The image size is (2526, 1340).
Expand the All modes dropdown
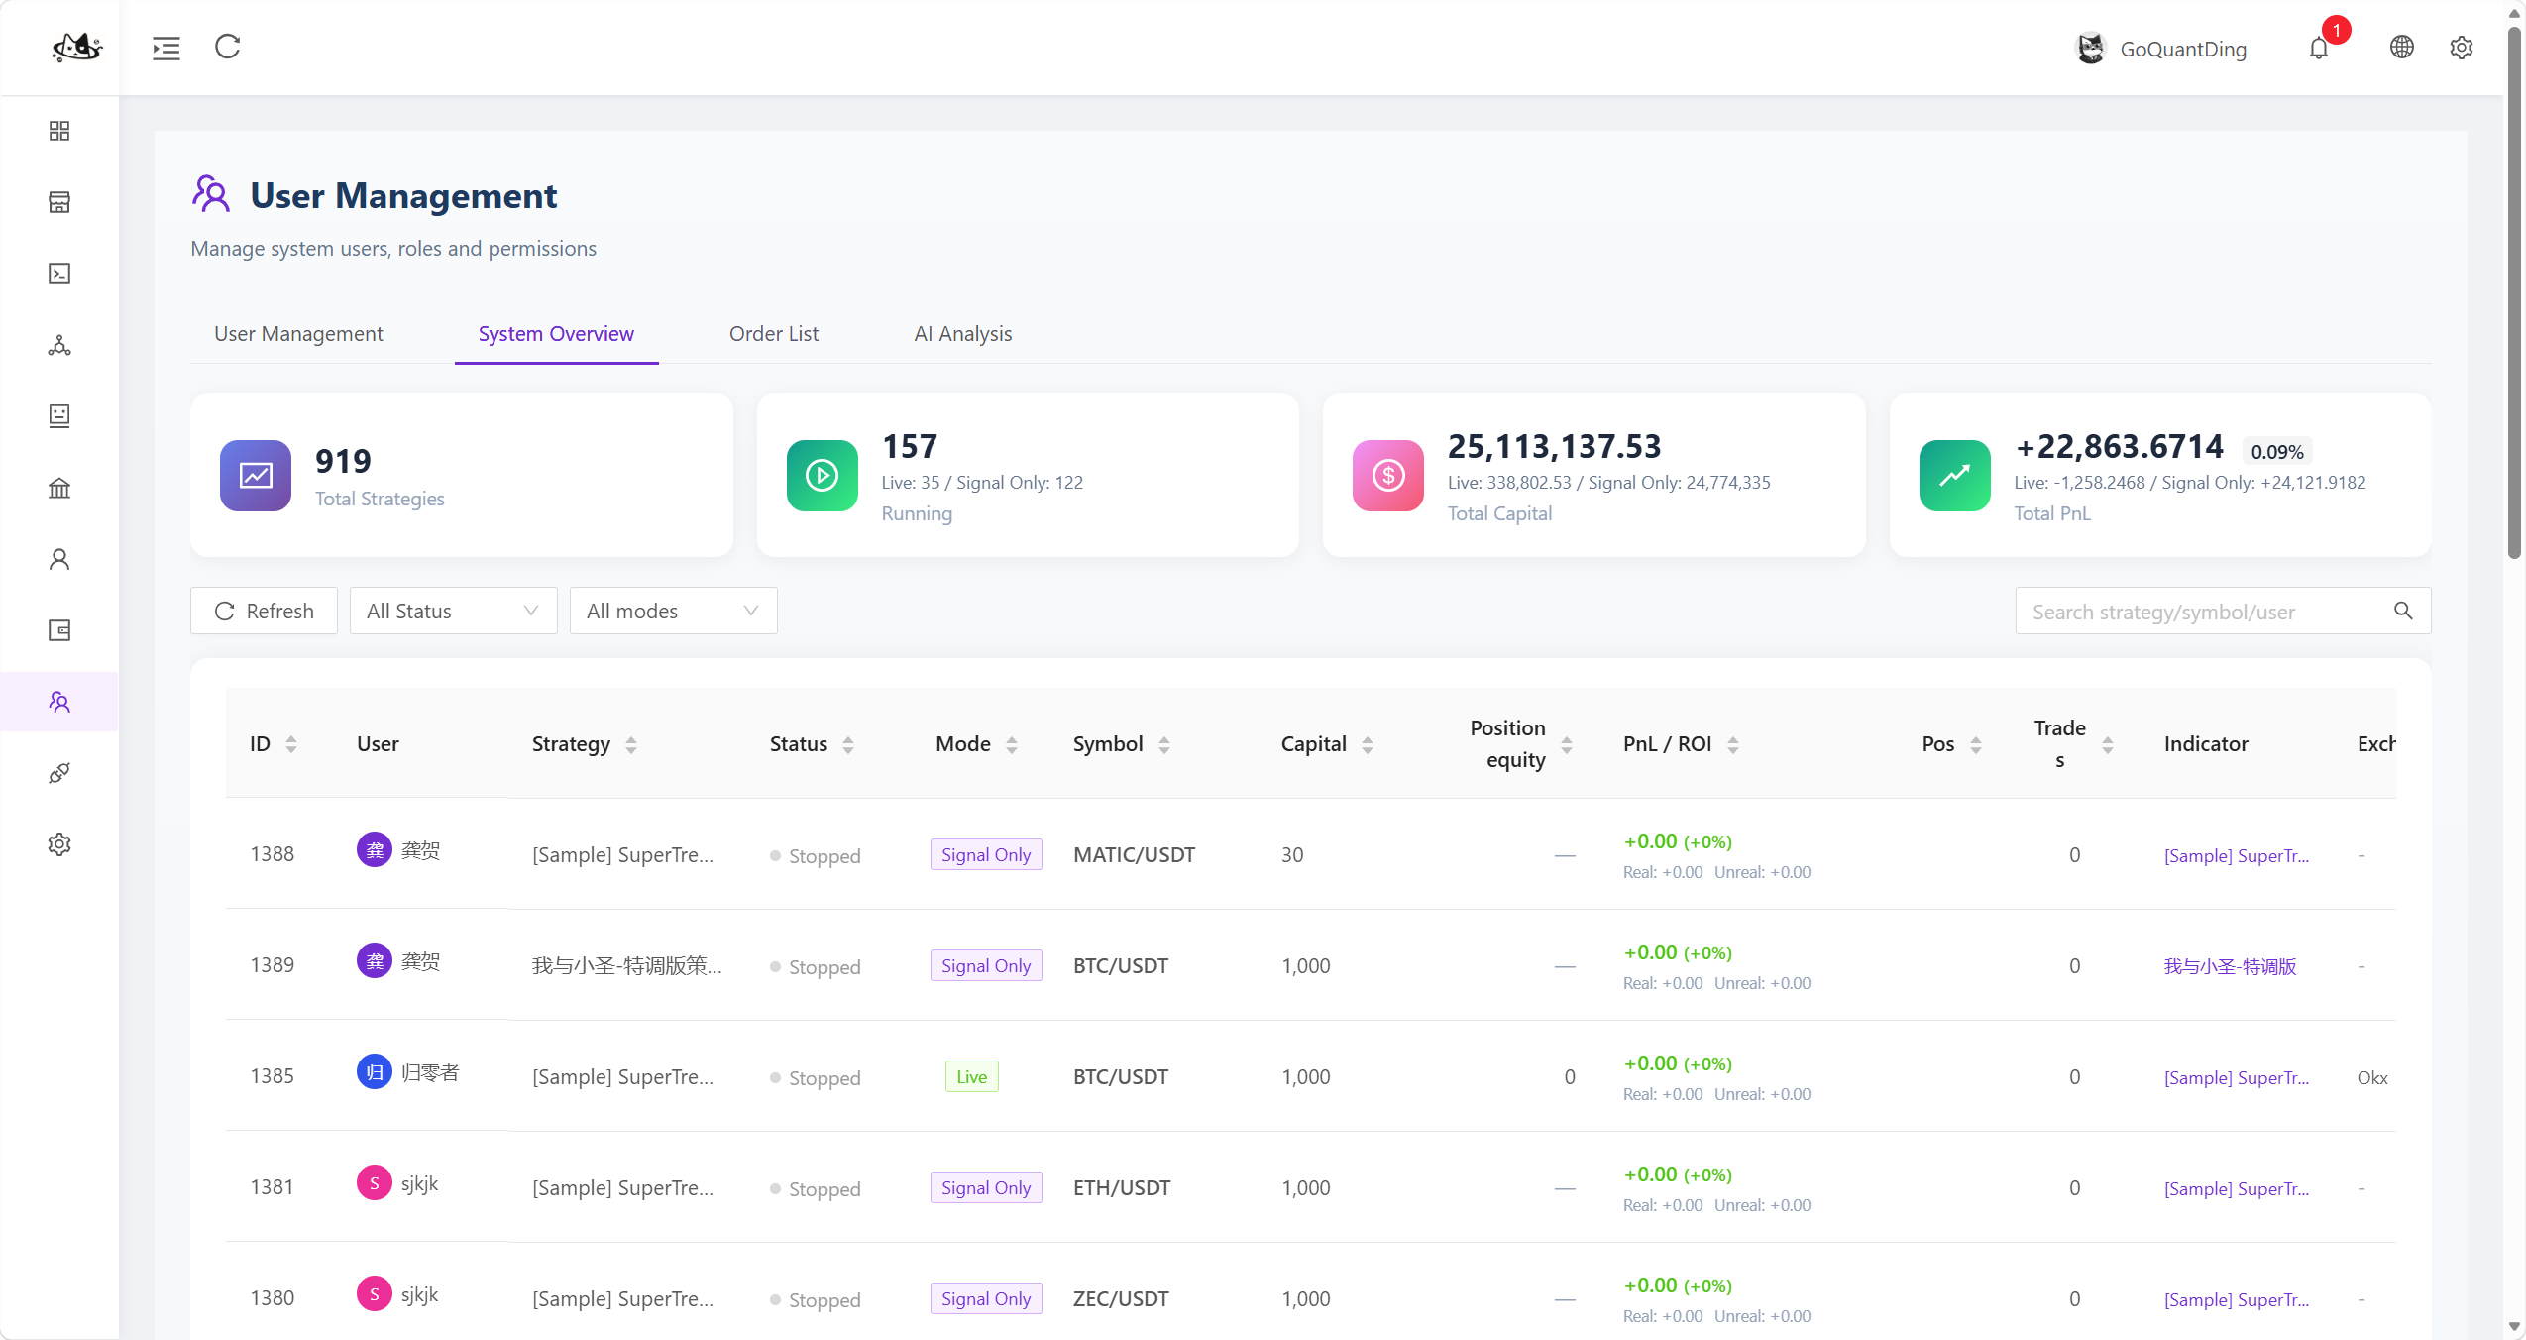[673, 611]
